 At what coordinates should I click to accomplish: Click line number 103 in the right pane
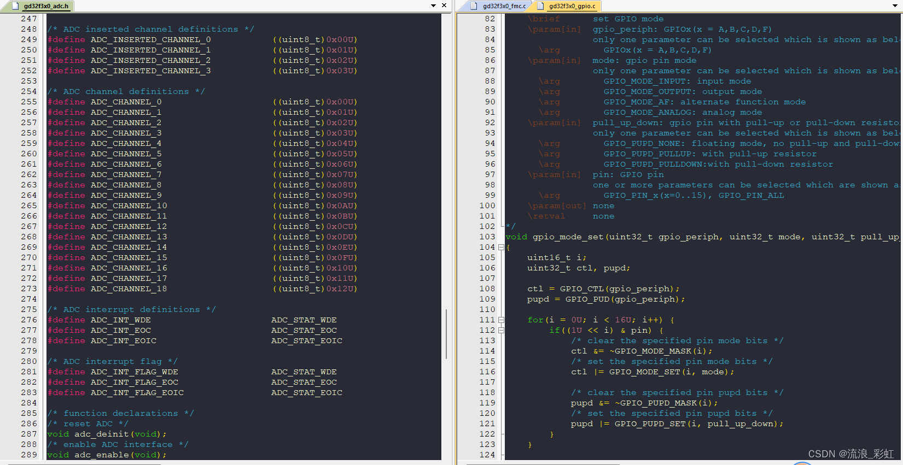point(487,237)
